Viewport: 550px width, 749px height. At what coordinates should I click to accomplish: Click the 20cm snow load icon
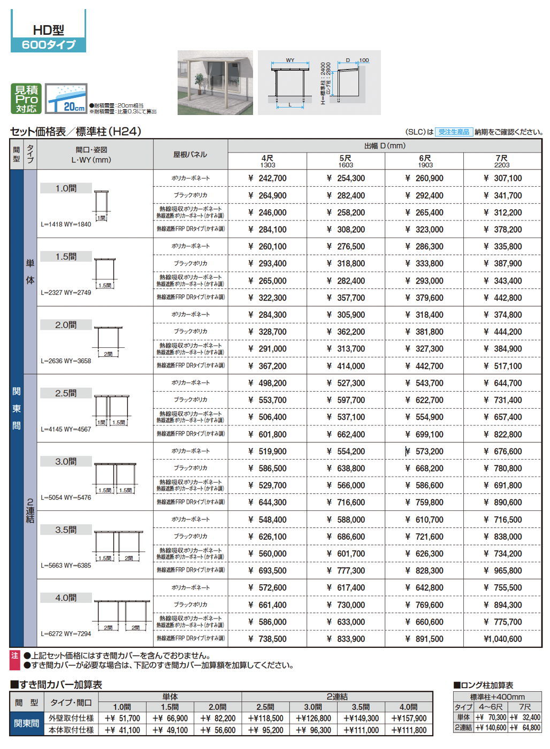66,98
